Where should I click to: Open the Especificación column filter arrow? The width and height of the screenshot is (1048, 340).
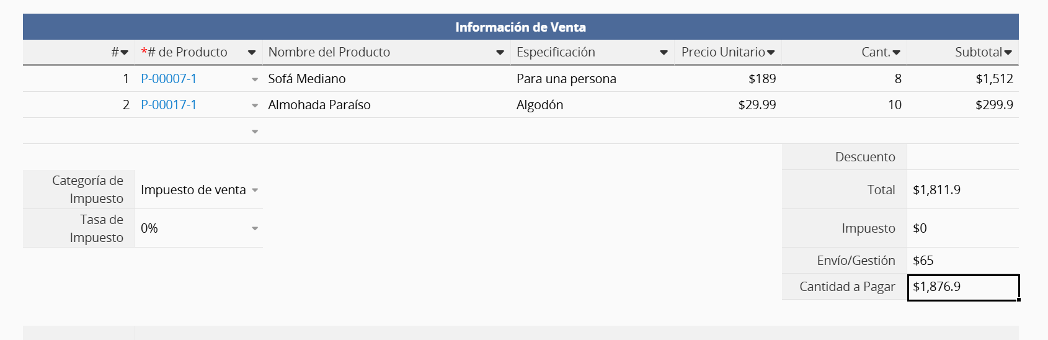point(664,53)
